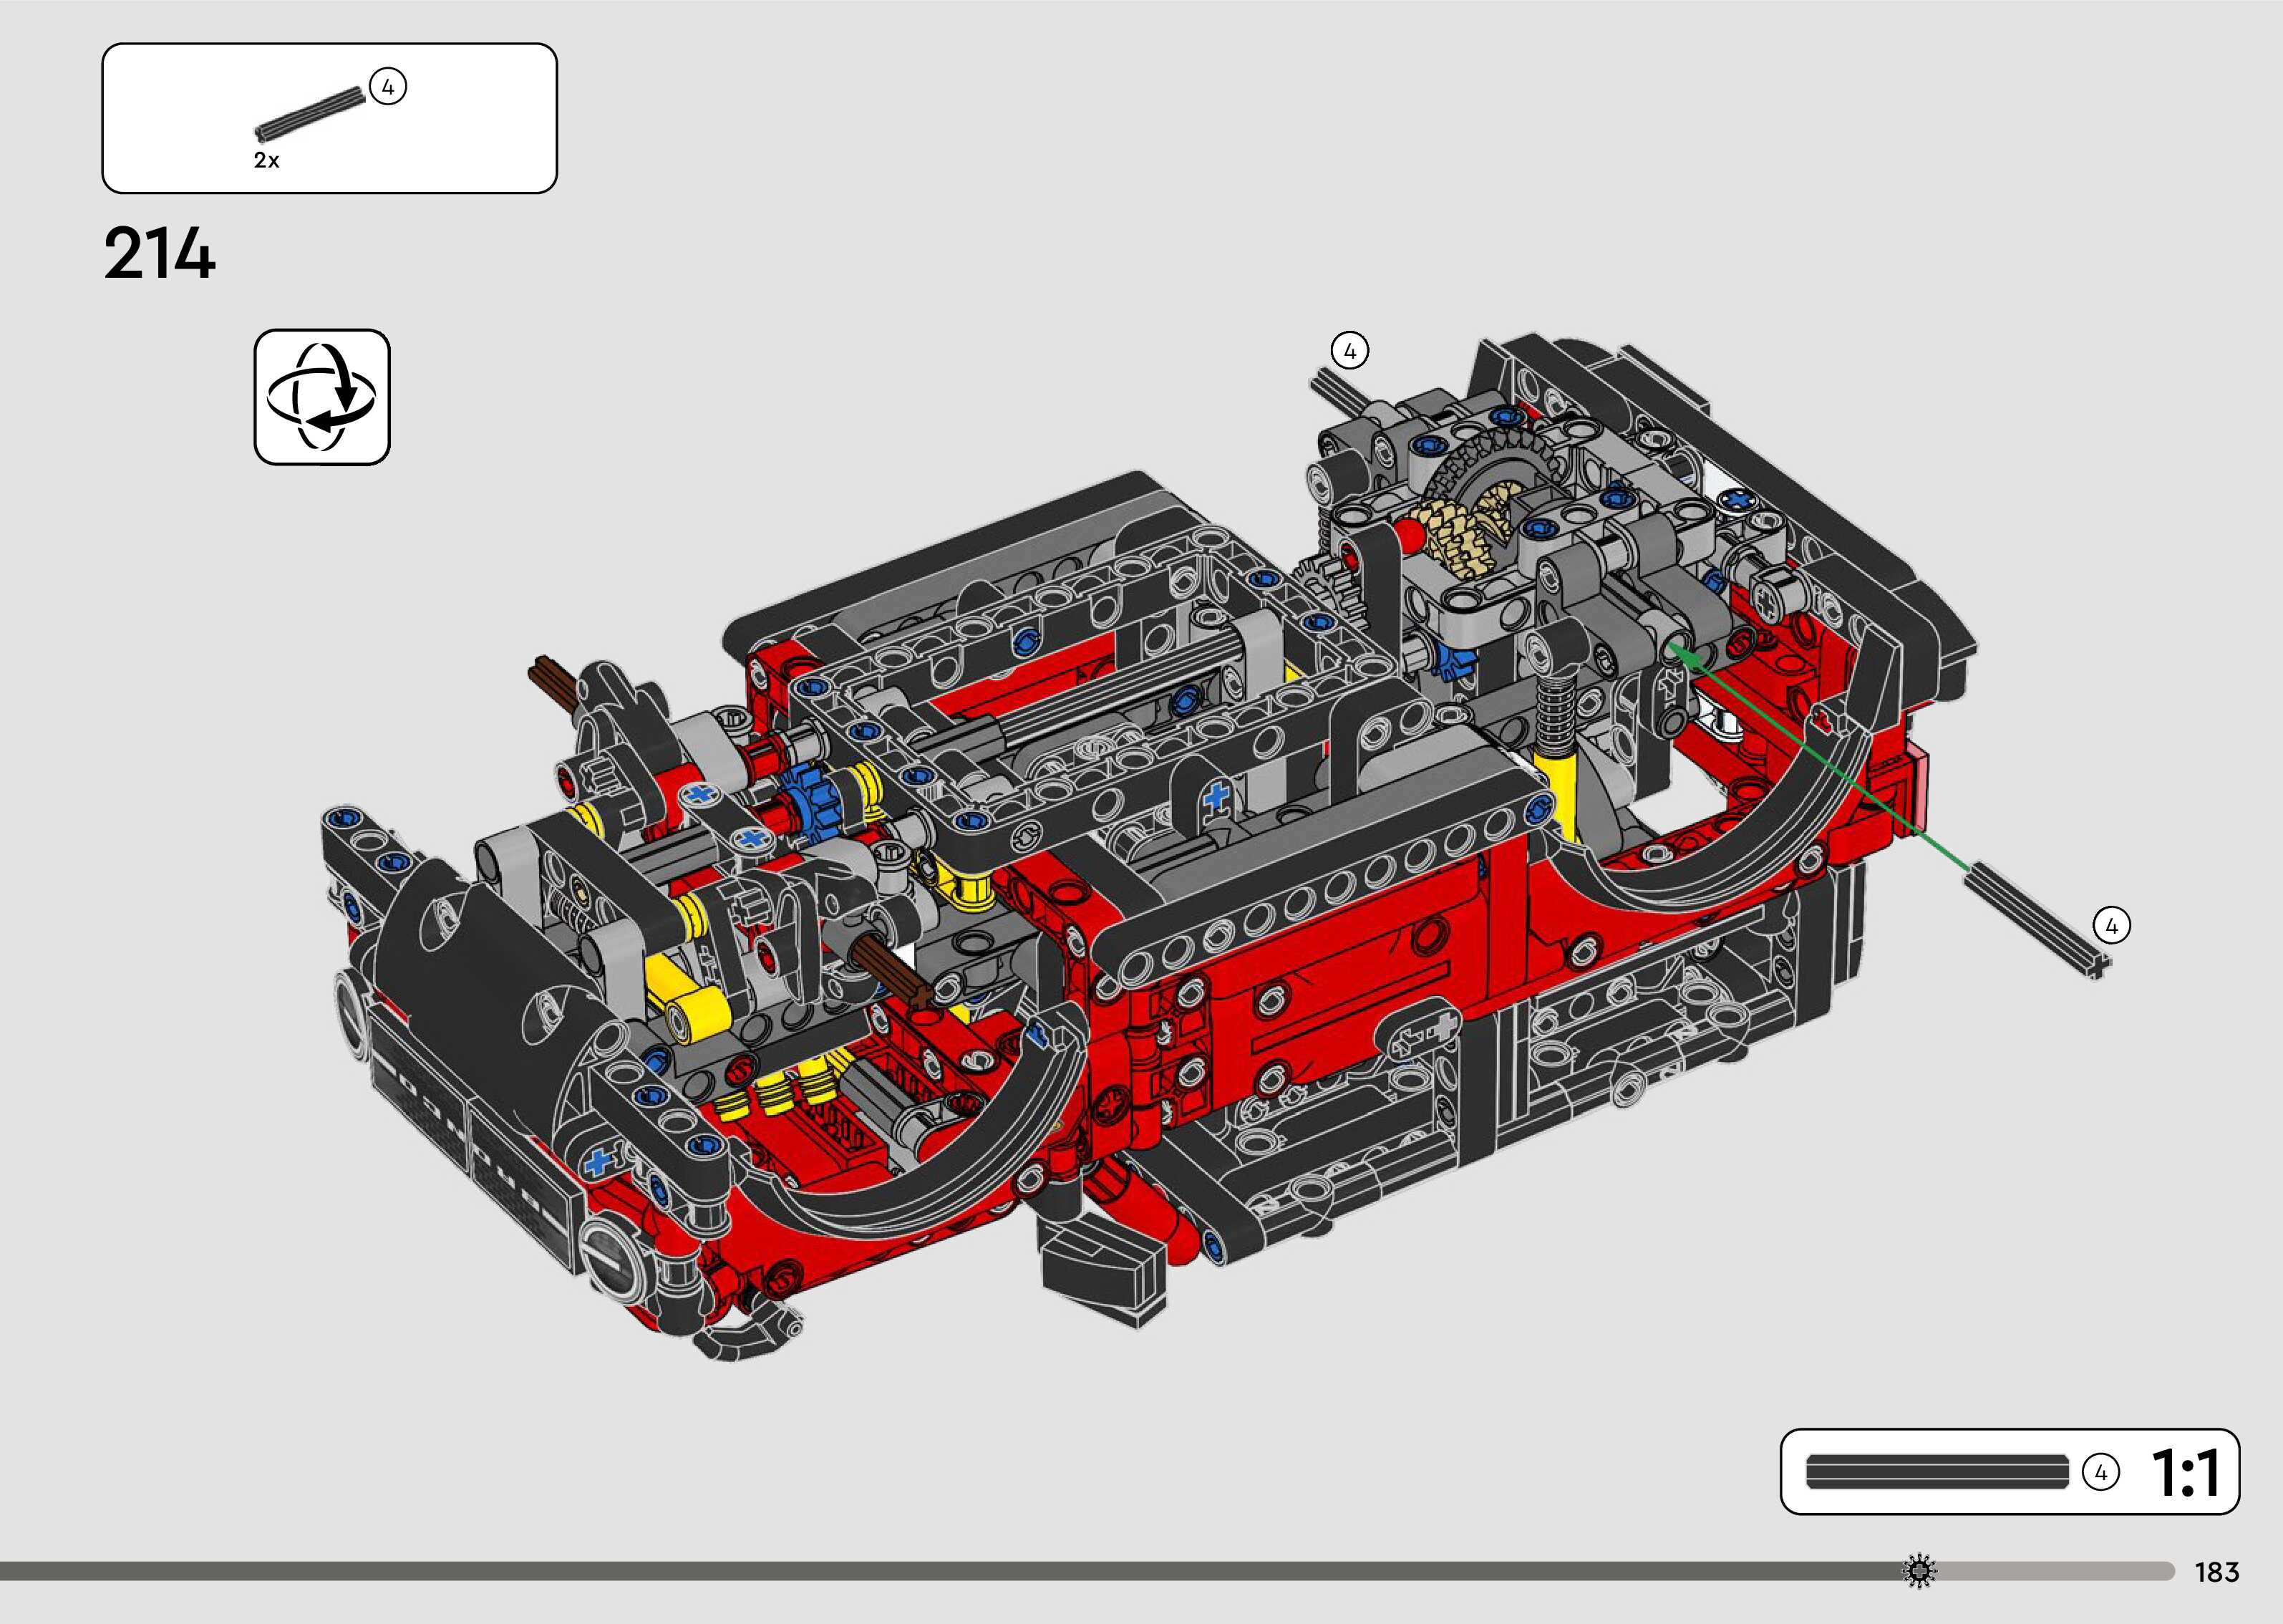Click the tan differential gears
Viewport: 2283px width, 1624px height.
(x=1461, y=535)
